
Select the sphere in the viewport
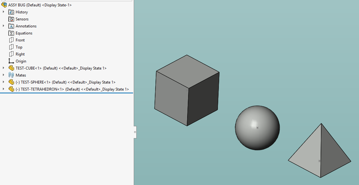(x=257, y=128)
